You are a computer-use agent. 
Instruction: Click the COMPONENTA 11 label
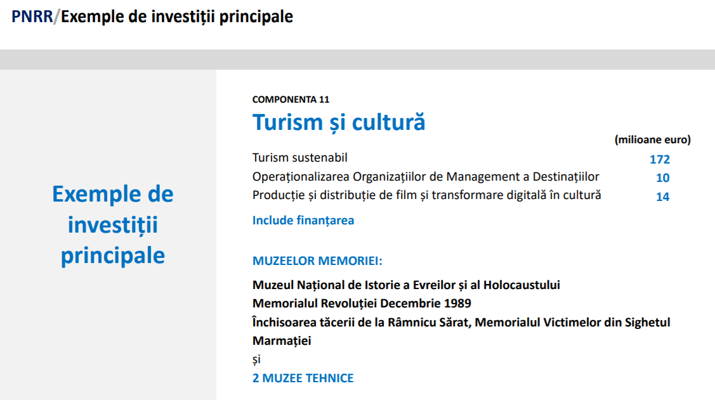click(291, 100)
